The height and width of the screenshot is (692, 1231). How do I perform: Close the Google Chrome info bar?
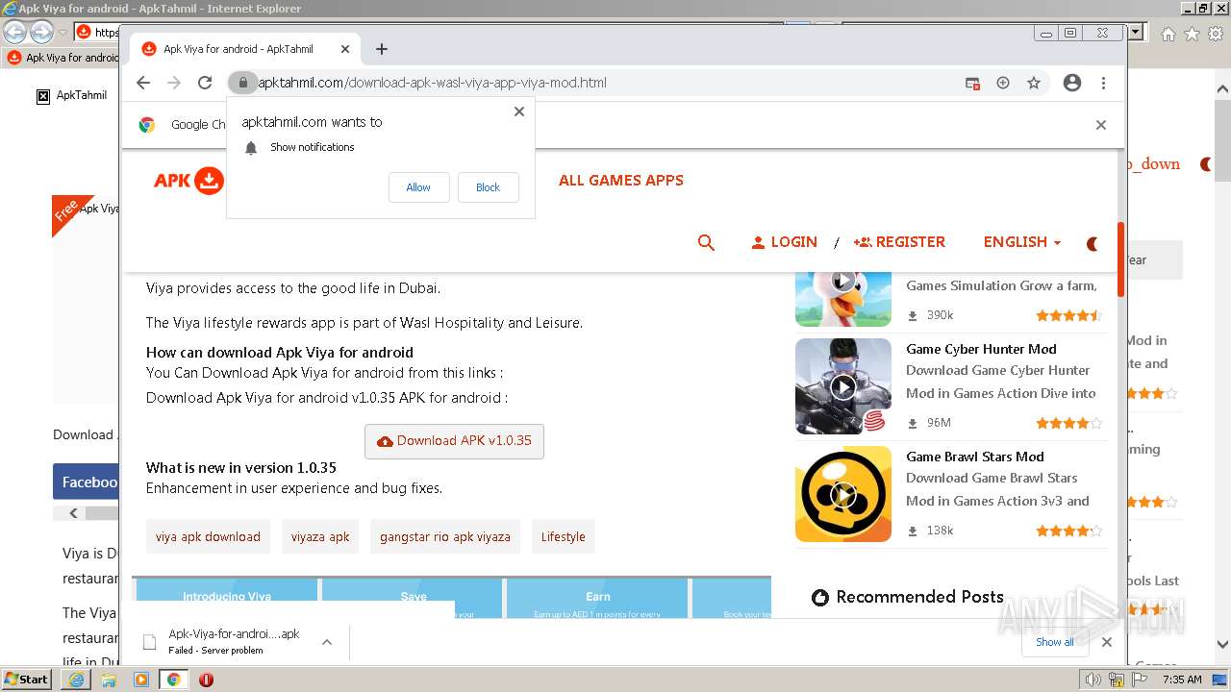pos(1101,125)
